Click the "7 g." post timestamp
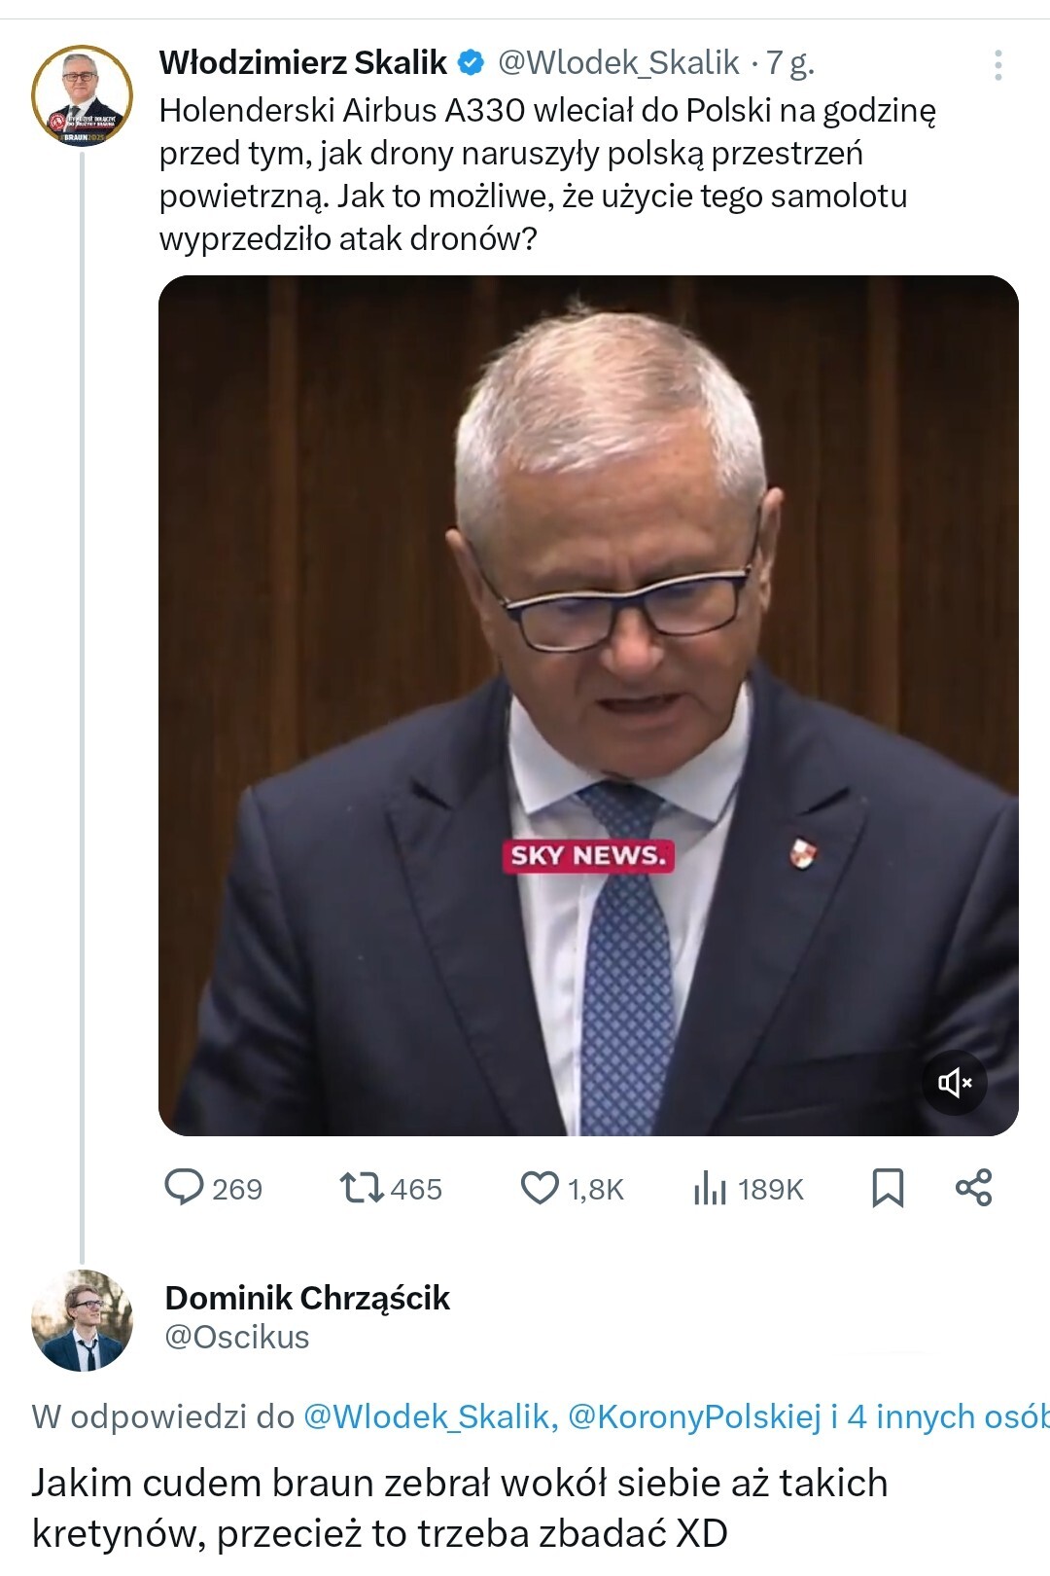 coord(789,63)
